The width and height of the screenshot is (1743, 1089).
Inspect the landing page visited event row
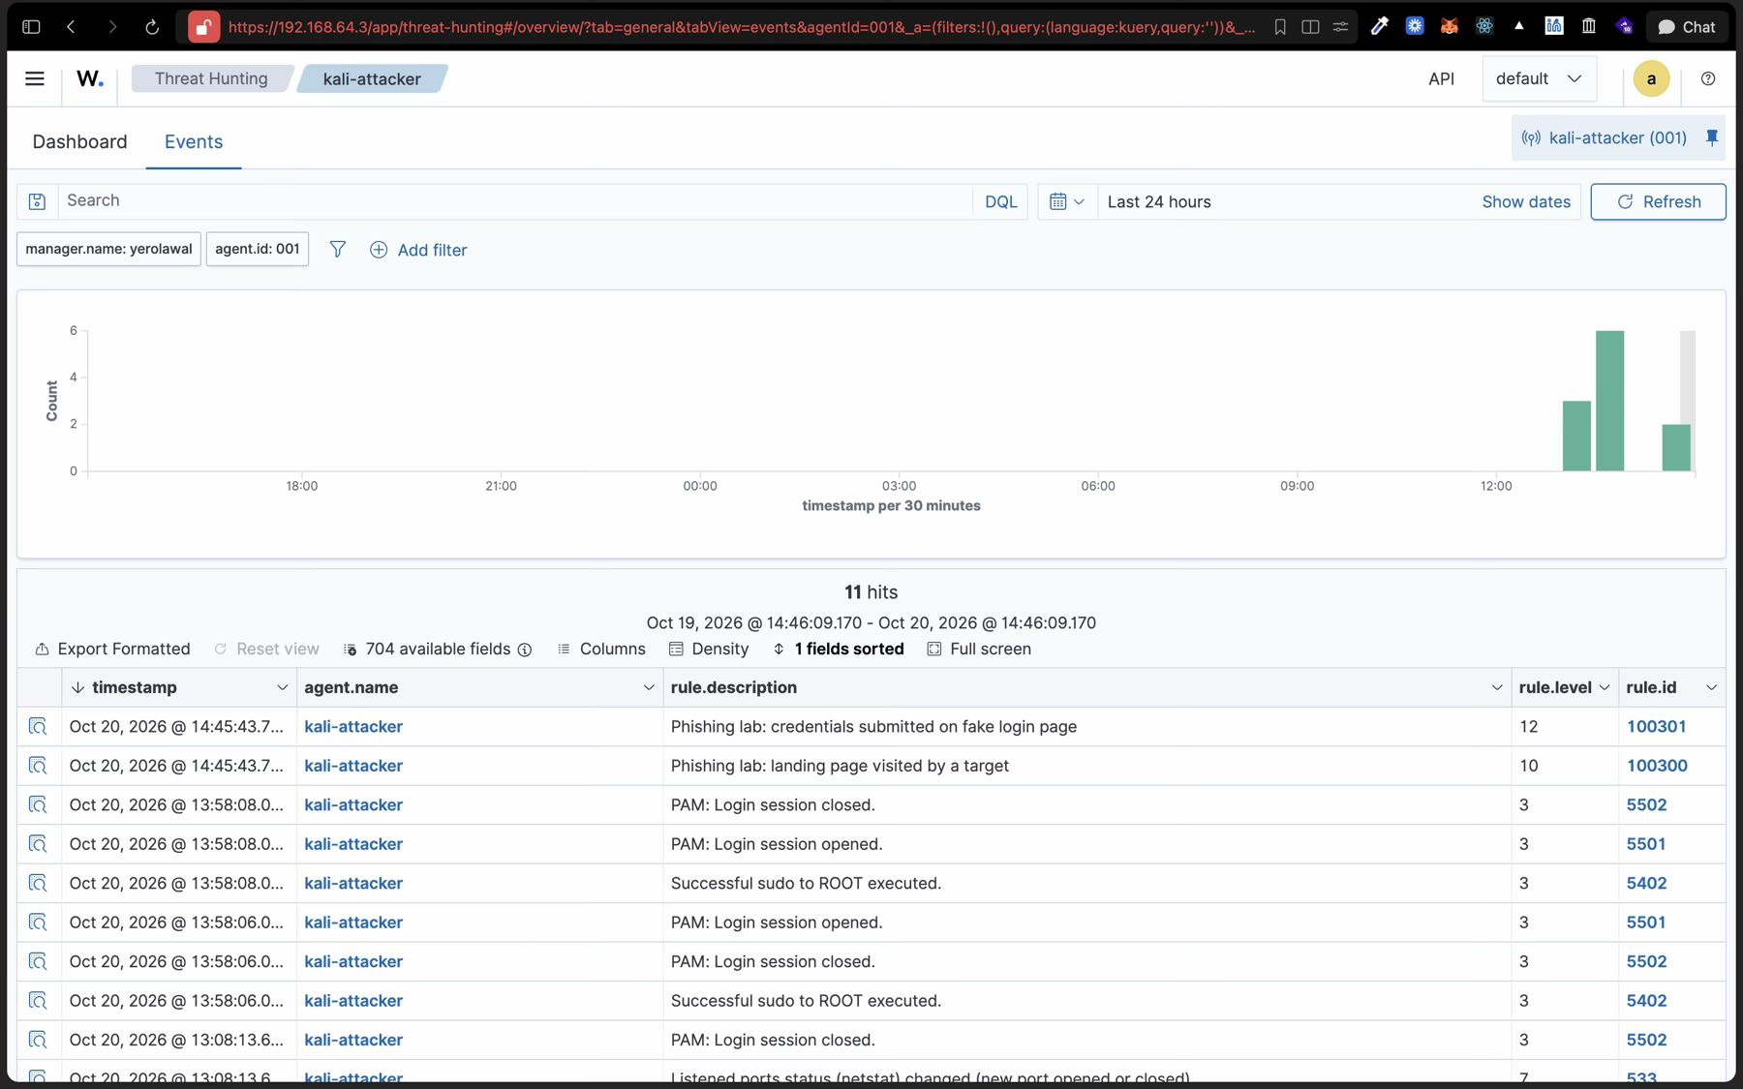click(x=38, y=766)
